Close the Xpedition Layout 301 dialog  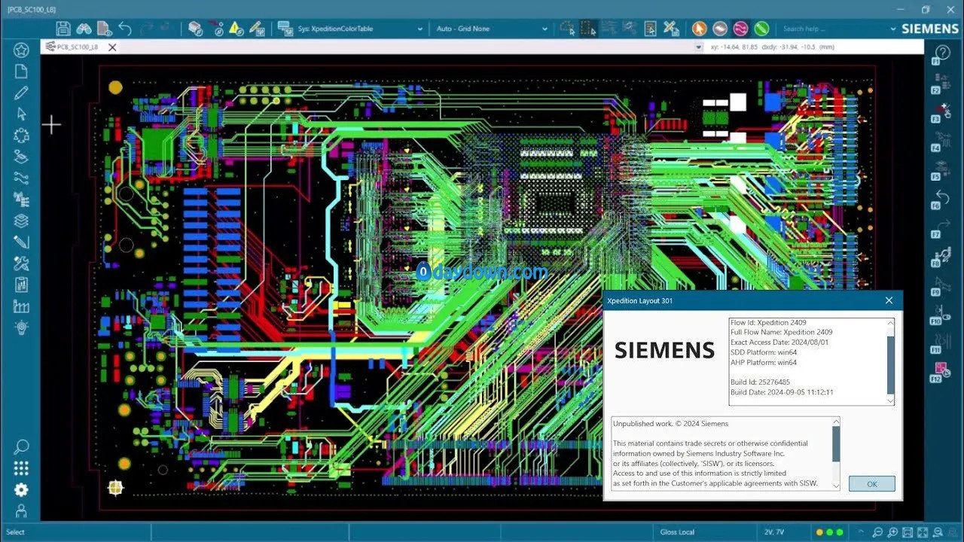(x=889, y=300)
